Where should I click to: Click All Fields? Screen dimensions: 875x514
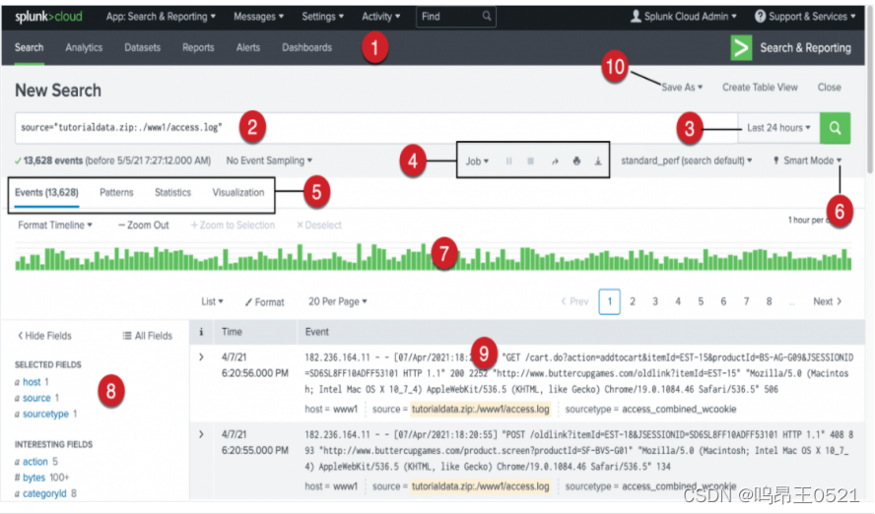[x=148, y=336]
